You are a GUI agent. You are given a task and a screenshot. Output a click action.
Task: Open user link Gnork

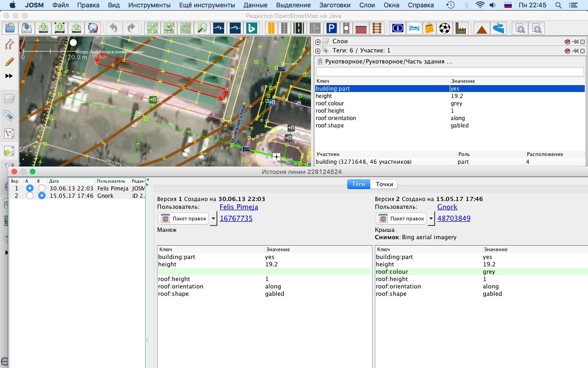tap(447, 207)
